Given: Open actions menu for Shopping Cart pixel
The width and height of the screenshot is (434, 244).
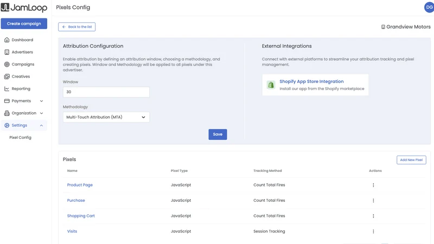Looking at the screenshot, I should (x=373, y=216).
